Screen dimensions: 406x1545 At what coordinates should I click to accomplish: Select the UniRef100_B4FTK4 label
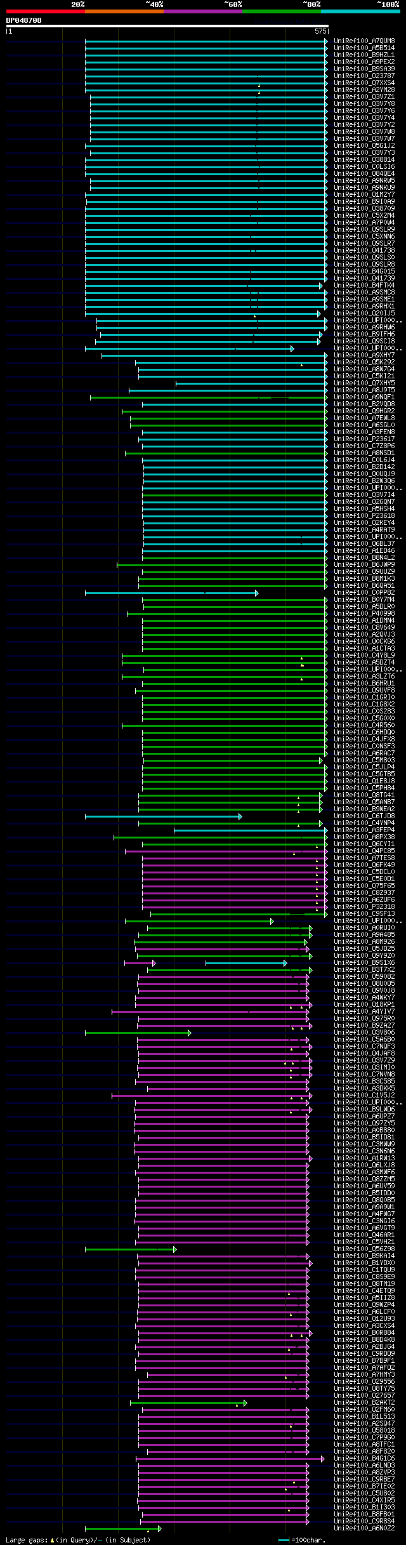[x=364, y=286]
